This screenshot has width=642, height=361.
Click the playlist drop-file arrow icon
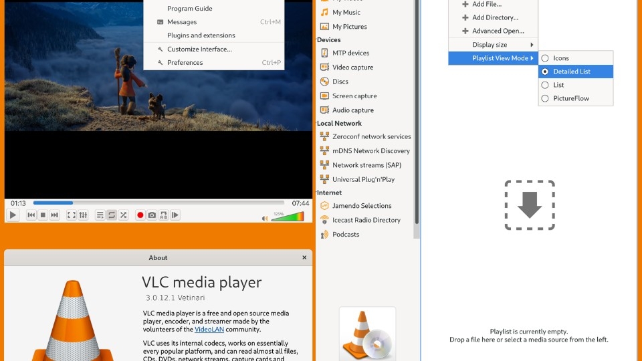click(x=530, y=205)
